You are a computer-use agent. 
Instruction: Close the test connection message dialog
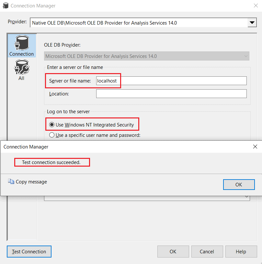click(x=255, y=147)
